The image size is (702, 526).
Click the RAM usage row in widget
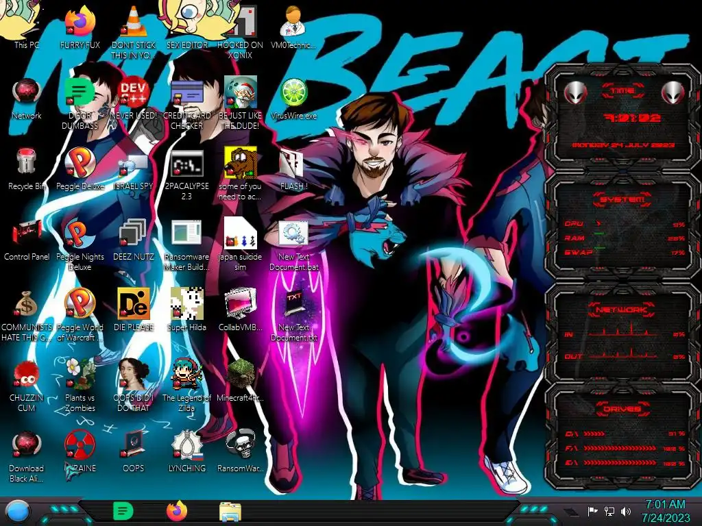[625, 238]
